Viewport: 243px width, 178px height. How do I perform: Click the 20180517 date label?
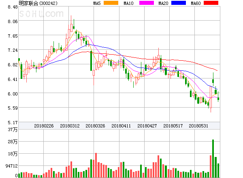tap(173, 126)
